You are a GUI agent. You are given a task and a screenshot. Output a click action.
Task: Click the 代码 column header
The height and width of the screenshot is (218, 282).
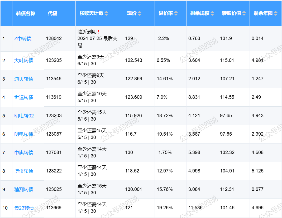[52, 13]
